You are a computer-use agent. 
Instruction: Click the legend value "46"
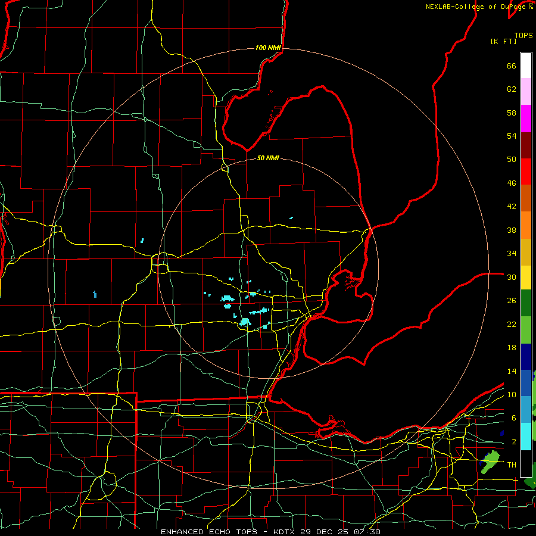click(x=512, y=183)
